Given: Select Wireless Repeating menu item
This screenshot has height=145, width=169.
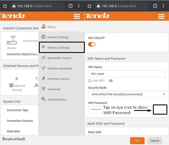Looking at the screenshot, I should (61, 68).
